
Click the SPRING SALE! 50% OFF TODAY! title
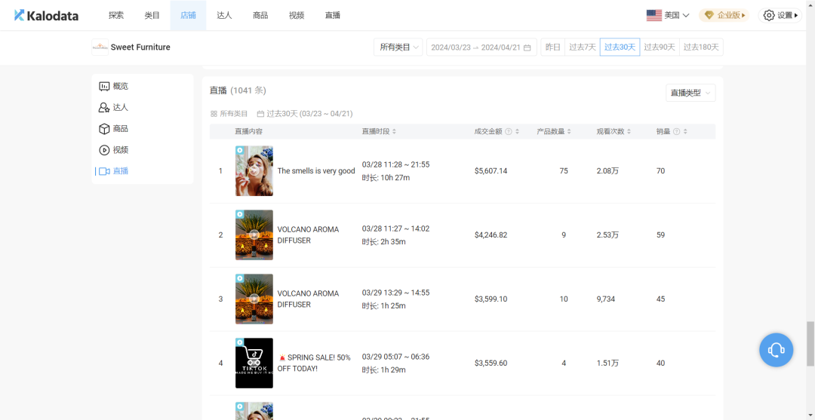tap(315, 363)
